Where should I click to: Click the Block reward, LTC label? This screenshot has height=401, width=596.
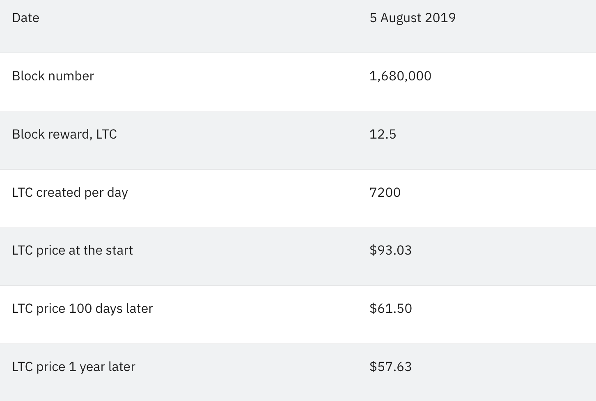click(x=64, y=134)
